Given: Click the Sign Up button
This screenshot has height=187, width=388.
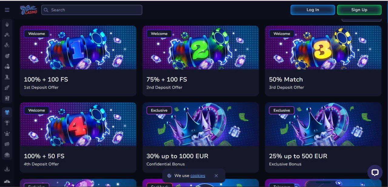Looking at the screenshot, I should 359,10.
